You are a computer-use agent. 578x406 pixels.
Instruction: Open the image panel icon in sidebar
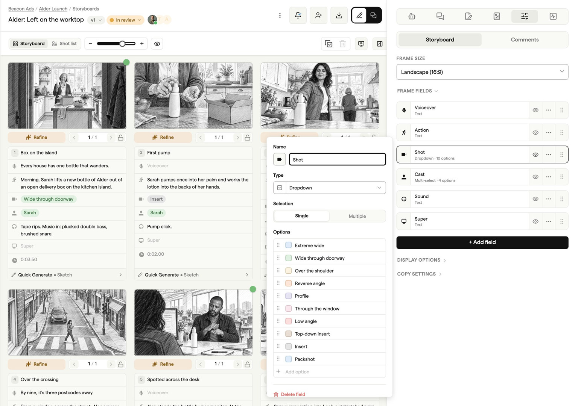pos(497,16)
